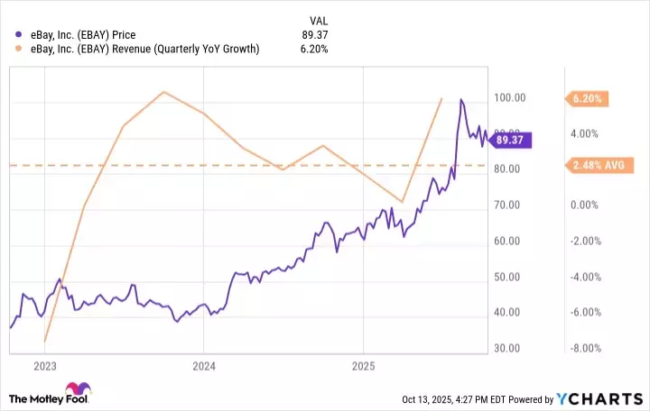Select the EBAY Revenue (Quarterly YoY Growth) label
Screen dimensions: 650x411
[x=142, y=49]
